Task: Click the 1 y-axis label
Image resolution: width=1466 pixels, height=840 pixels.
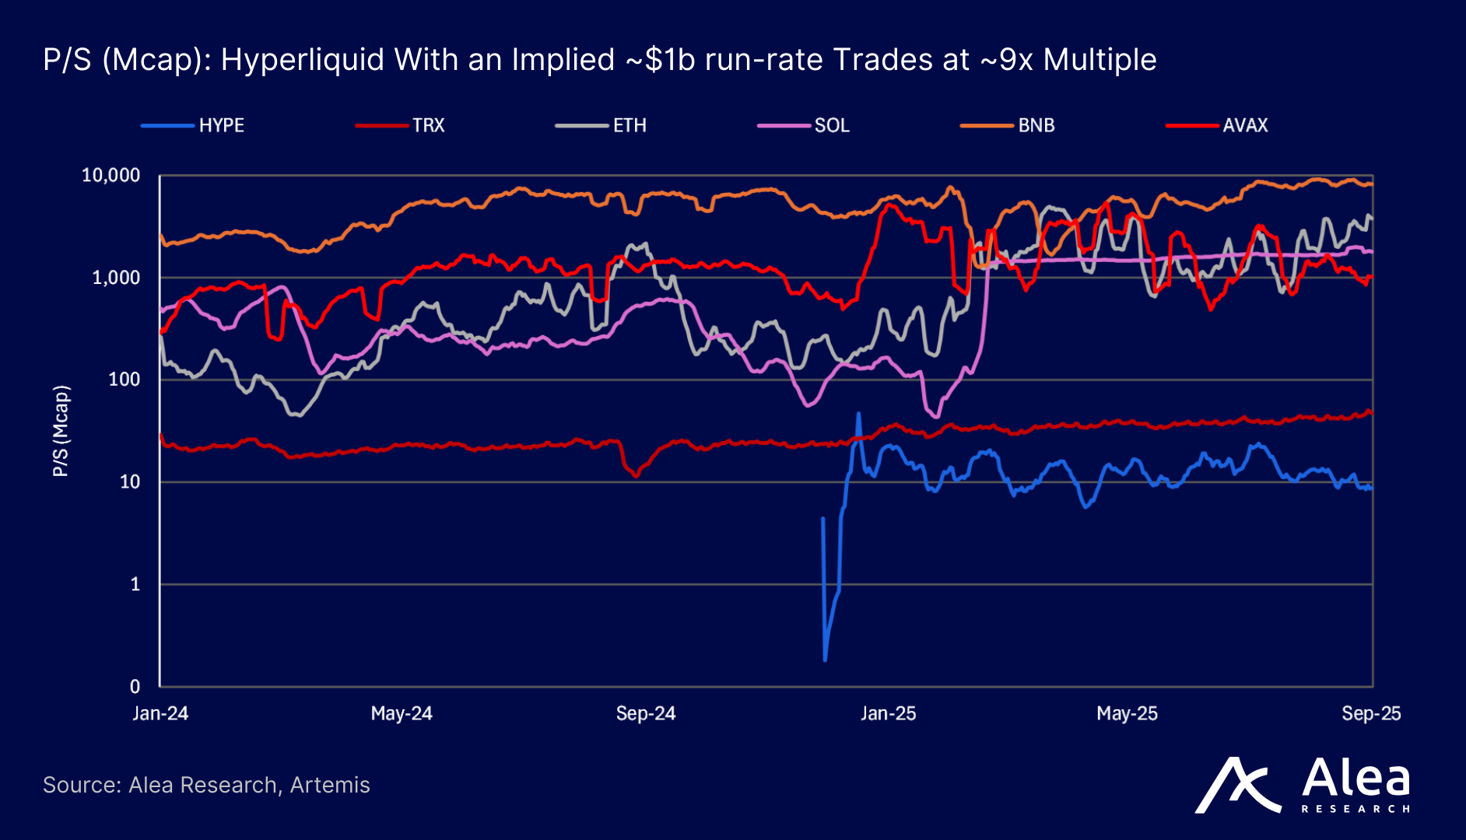Action: click(x=135, y=584)
